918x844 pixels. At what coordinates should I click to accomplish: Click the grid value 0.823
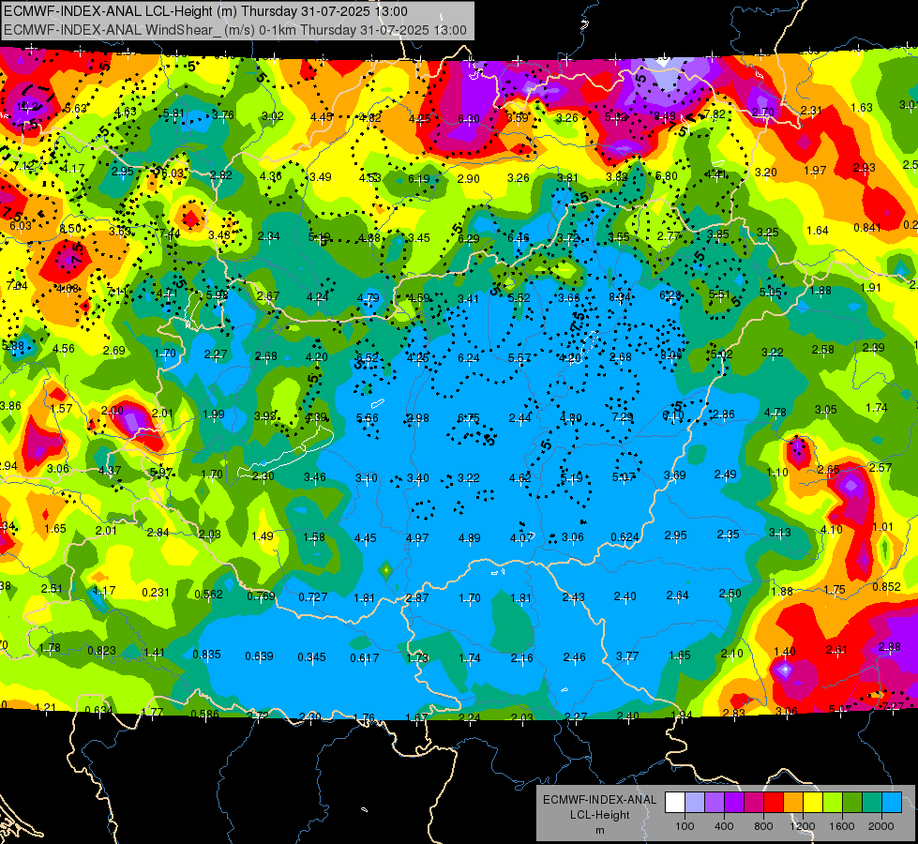tap(102, 650)
